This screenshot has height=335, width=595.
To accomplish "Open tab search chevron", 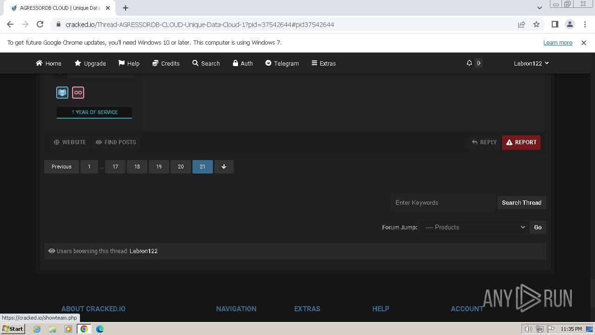I will coord(539,7).
